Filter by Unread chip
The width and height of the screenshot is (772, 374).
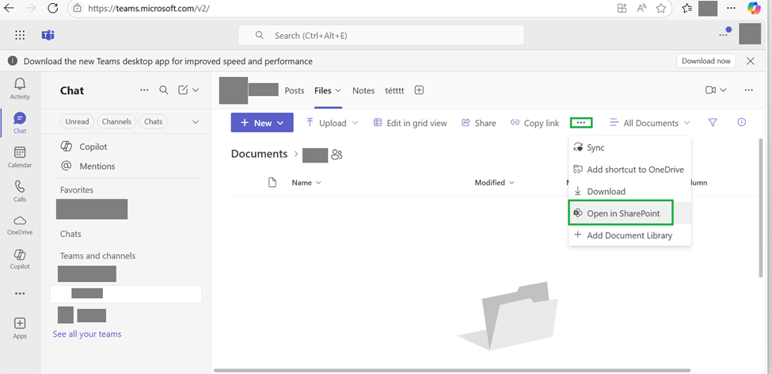78,122
